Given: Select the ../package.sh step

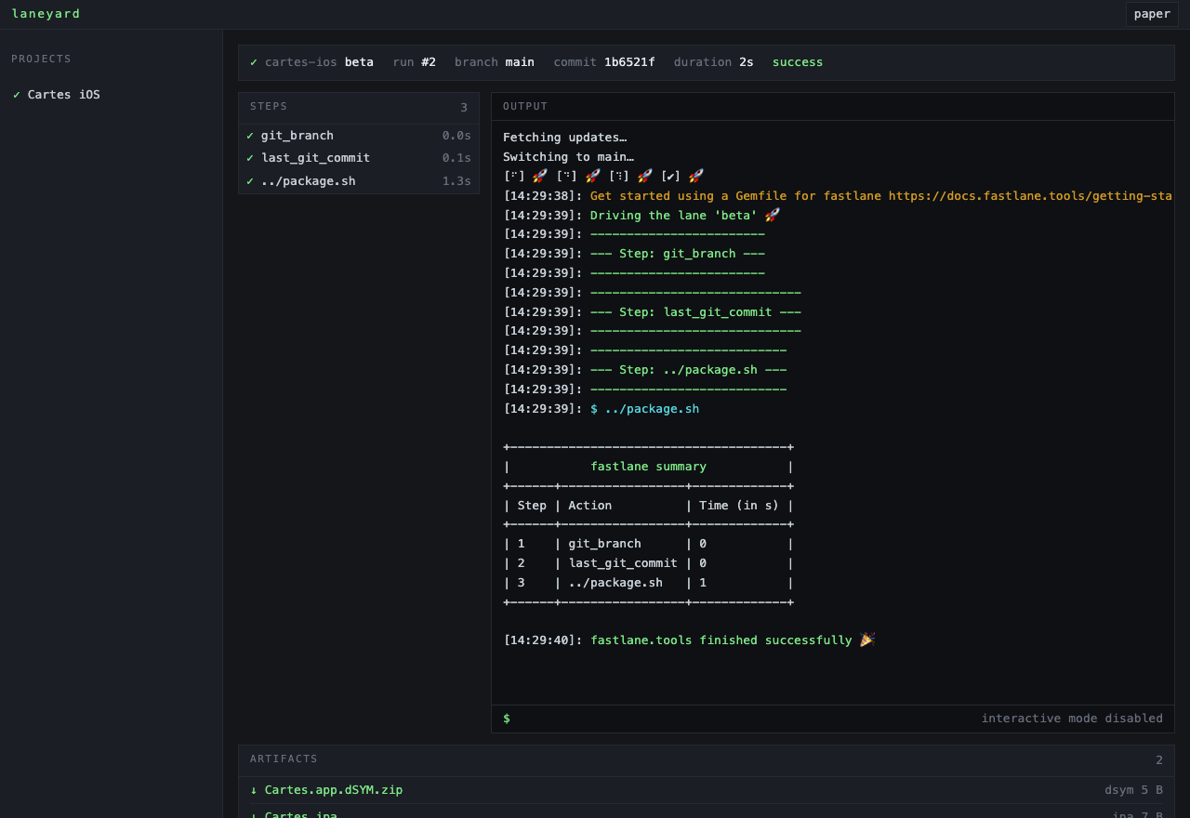Looking at the screenshot, I should tap(359, 181).
